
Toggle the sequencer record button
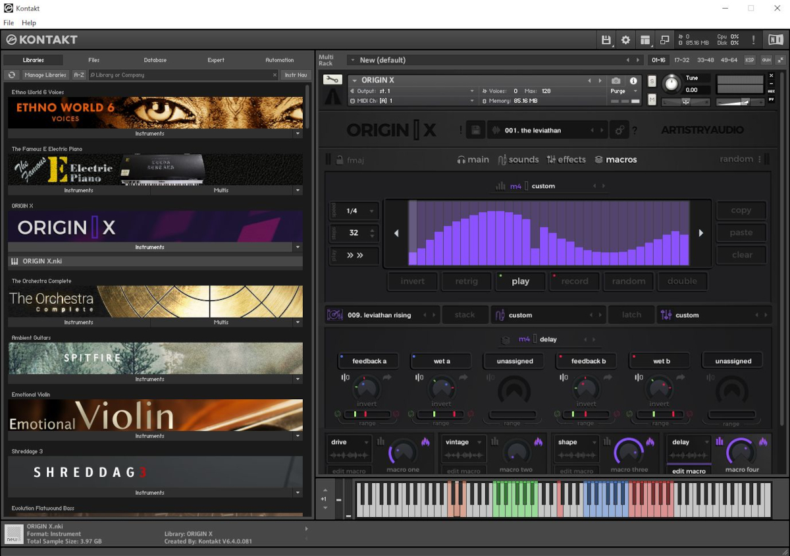(x=575, y=281)
